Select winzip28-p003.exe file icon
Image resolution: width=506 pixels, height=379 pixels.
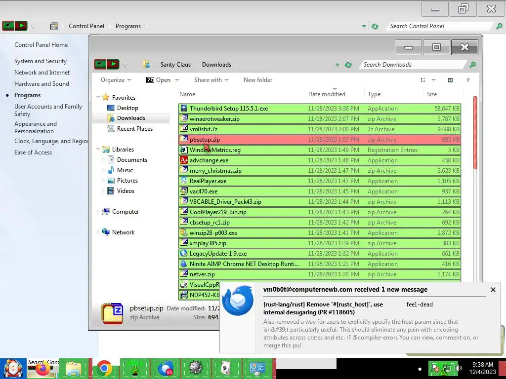pyautogui.click(x=184, y=232)
